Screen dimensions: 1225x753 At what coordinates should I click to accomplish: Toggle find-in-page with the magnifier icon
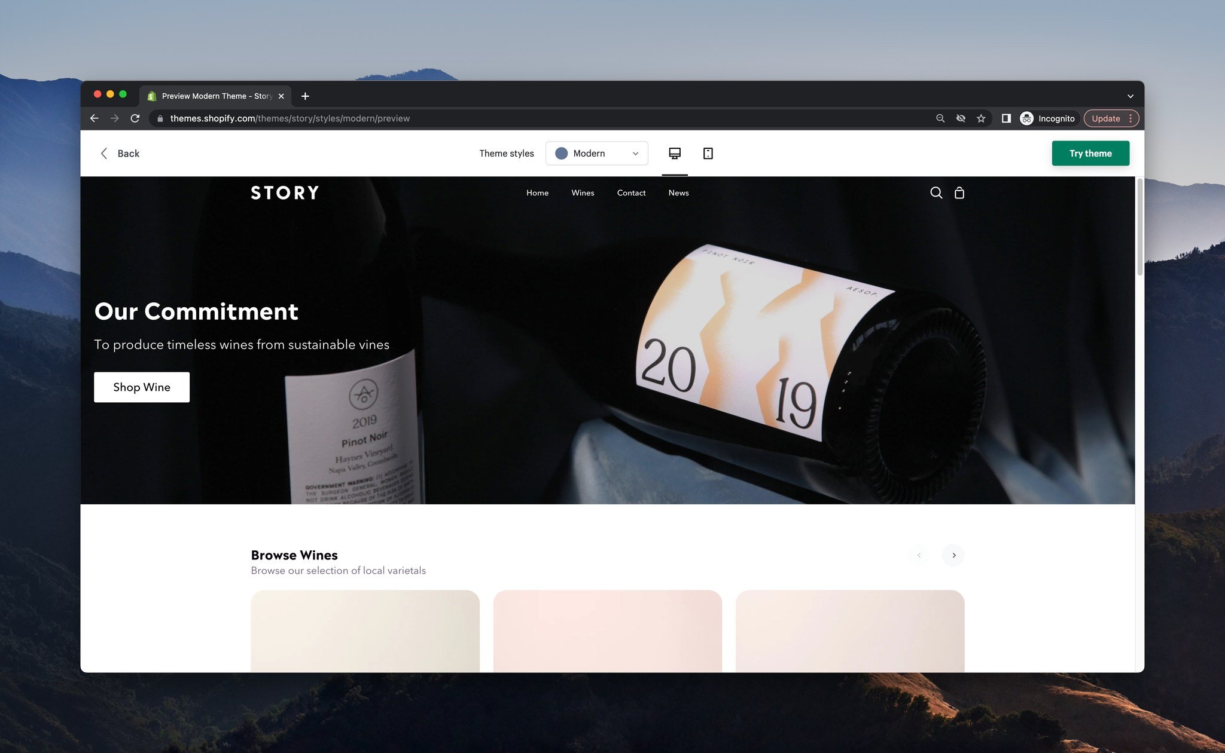pyautogui.click(x=940, y=118)
